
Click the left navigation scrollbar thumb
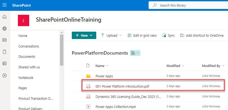click(x=62, y=50)
